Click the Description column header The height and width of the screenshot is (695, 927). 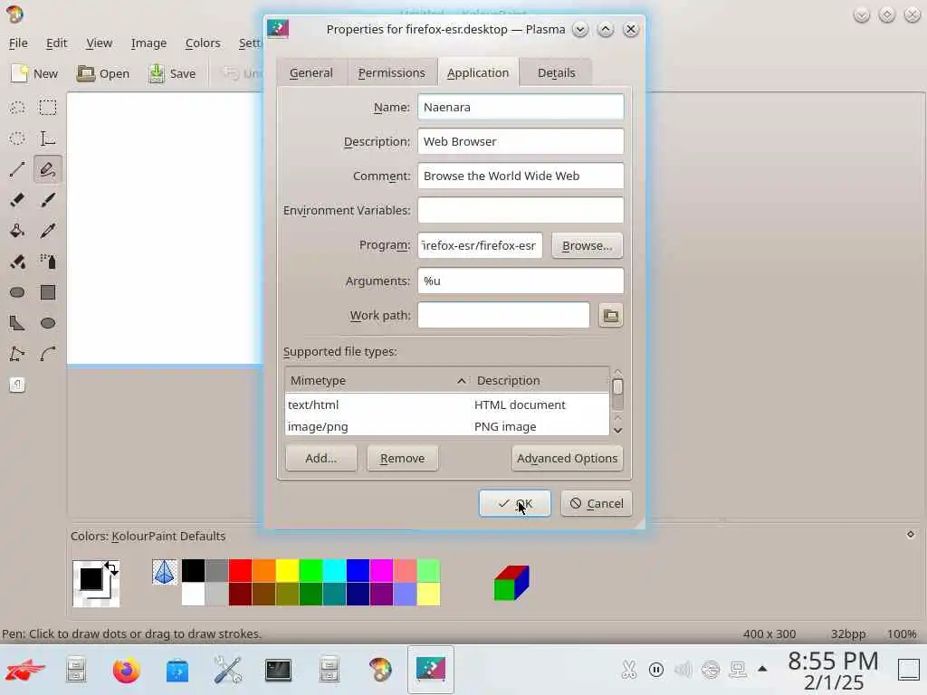pos(540,381)
